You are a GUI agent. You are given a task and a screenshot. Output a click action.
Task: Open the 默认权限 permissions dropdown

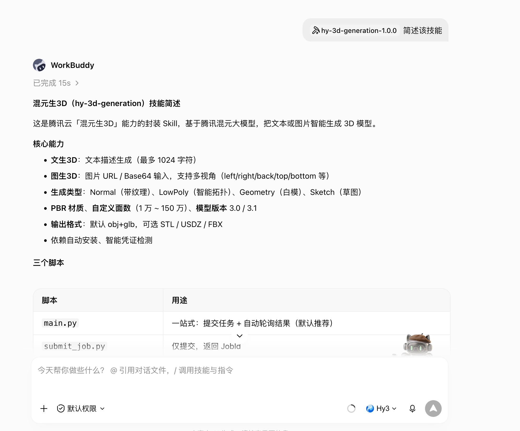(x=81, y=409)
